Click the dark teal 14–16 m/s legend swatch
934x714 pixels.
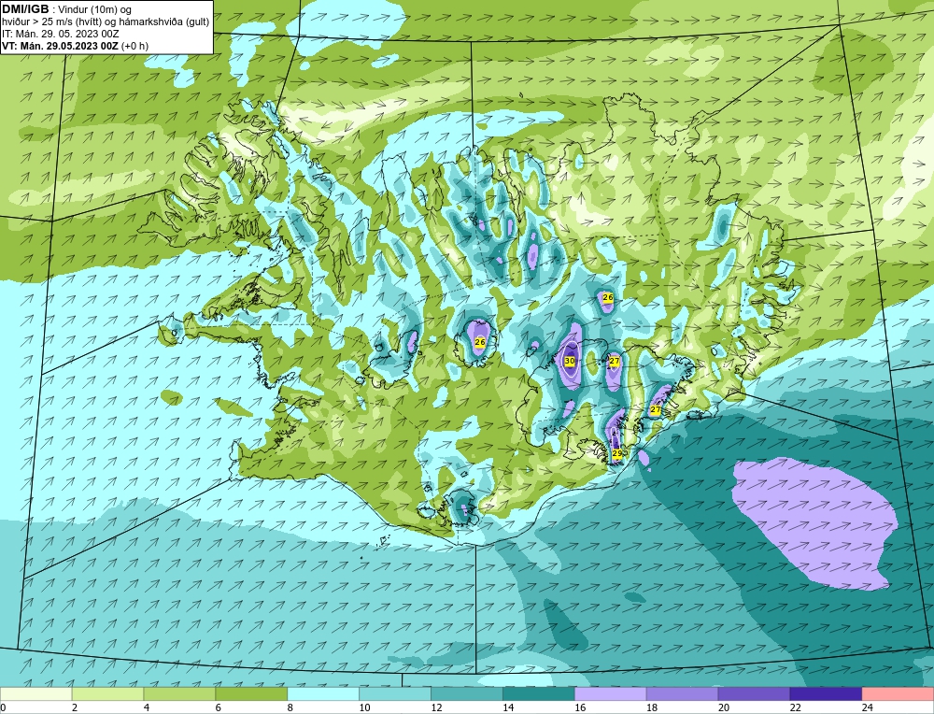tap(539, 693)
